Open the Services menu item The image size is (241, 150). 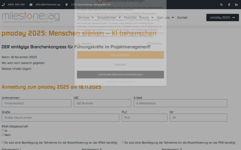[x=84, y=18]
